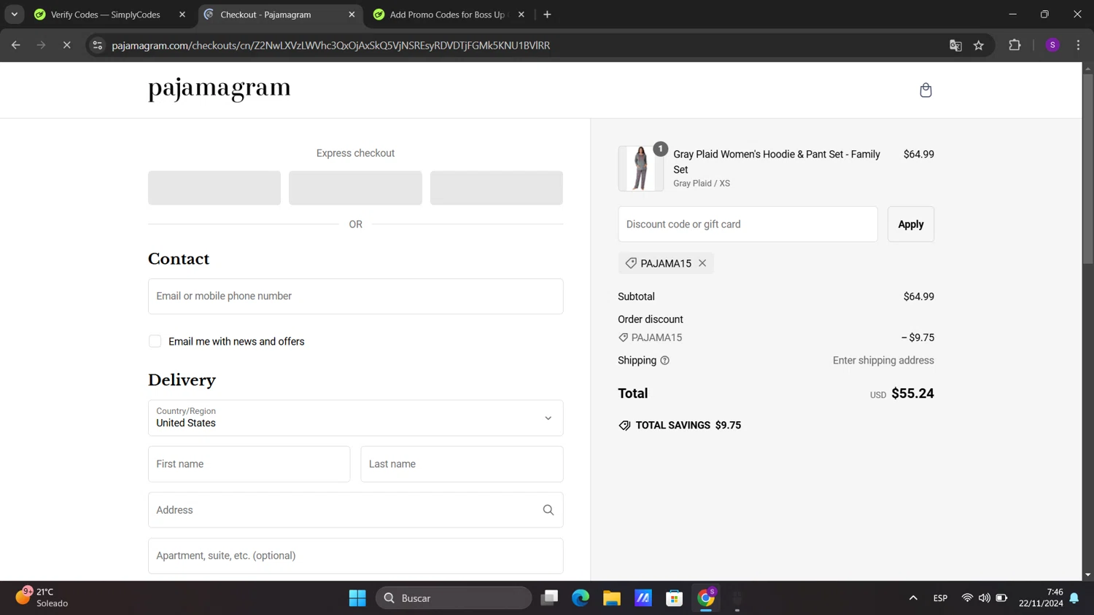
Task: Click the Gray Plaid Hoodie product thumbnail
Action: point(640,168)
